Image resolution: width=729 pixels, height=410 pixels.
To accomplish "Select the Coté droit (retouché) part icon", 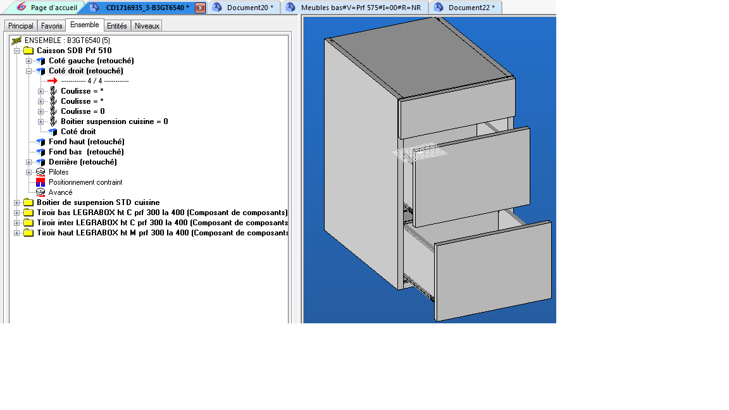I will click(x=41, y=71).
